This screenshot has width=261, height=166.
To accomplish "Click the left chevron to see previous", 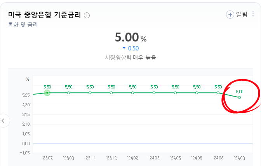I will point(3,121).
